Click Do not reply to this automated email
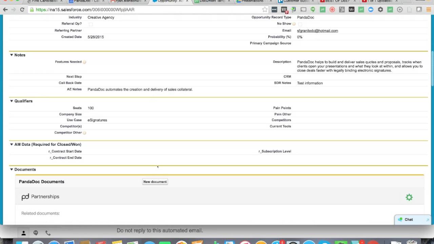 coord(160,230)
